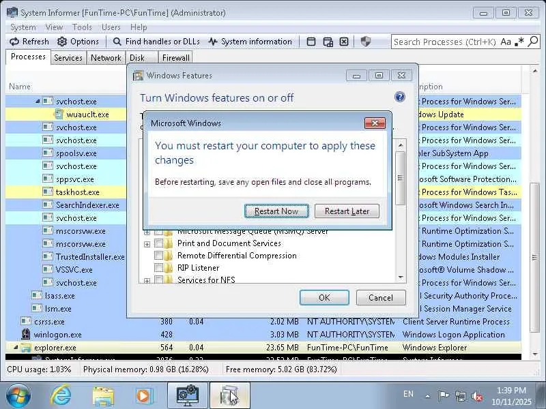Viewport: 546px width, 409px height.
Task: Expand Services for NFS node
Action: click(x=147, y=280)
